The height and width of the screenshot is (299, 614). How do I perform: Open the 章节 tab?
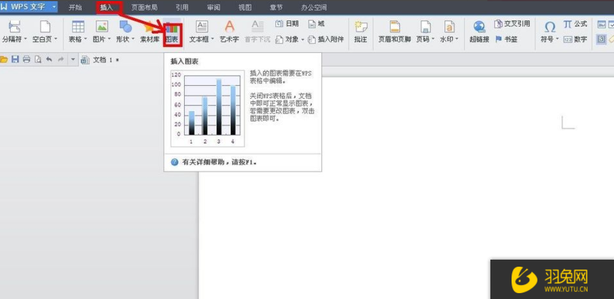click(277, 7)
